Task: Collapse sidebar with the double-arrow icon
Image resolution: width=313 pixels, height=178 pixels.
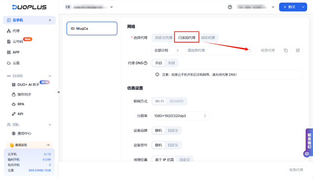Action: 59,92
